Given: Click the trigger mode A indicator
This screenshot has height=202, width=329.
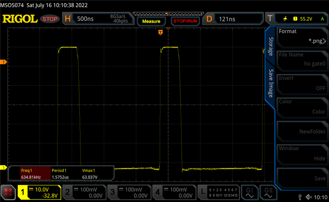Looking at the screenshot, I should 323,19.
